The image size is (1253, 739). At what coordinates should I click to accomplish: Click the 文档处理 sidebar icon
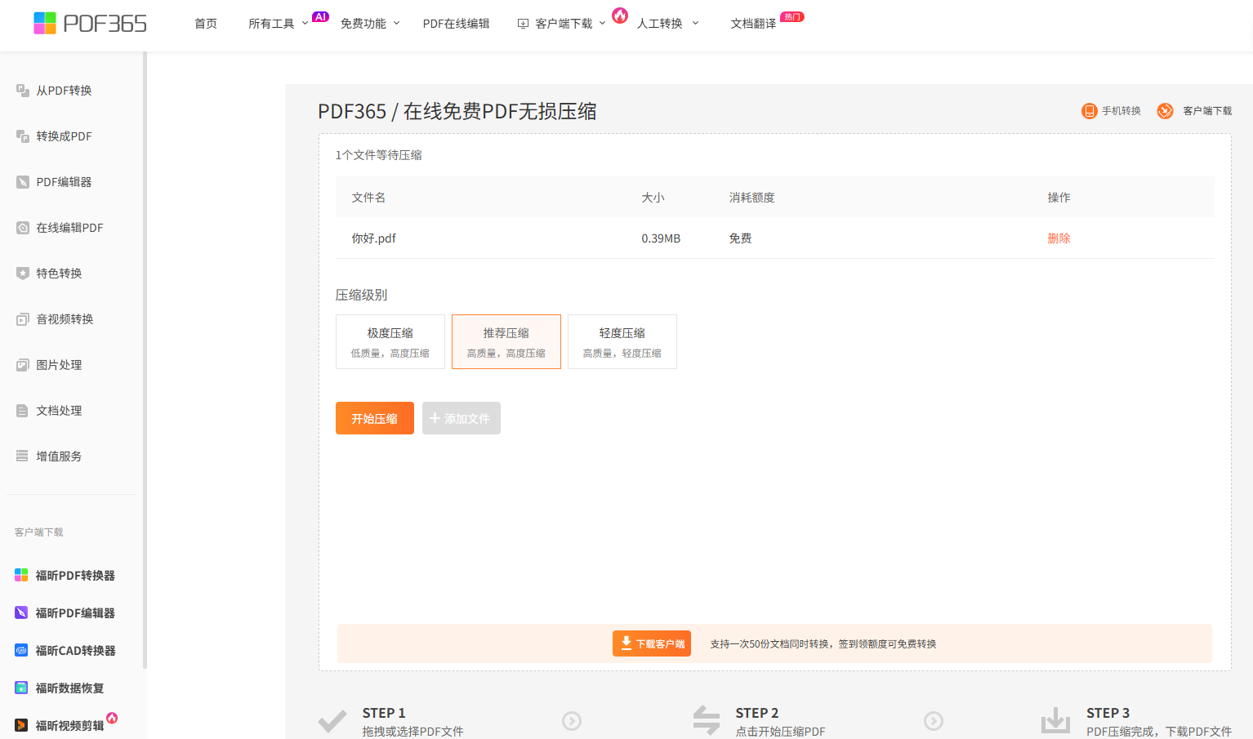coord(23,411)
